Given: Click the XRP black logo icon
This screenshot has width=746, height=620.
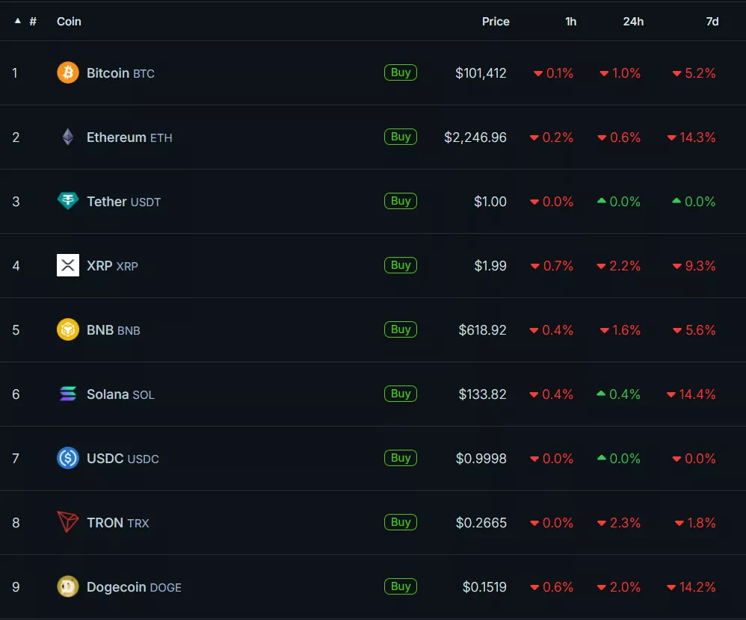Looking at the screenshot, I should tap(67, 265).
